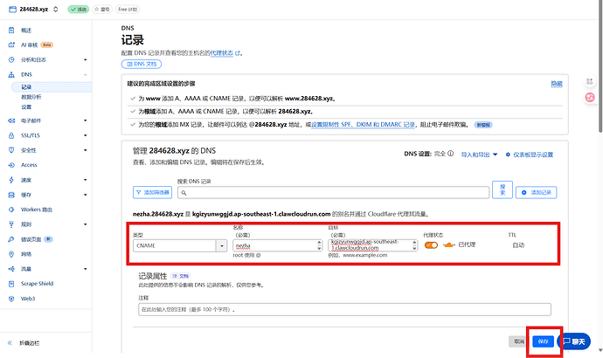Click the DNS 设置 info circle icon
The image size is (603, 358).
(x=451, y=154)
